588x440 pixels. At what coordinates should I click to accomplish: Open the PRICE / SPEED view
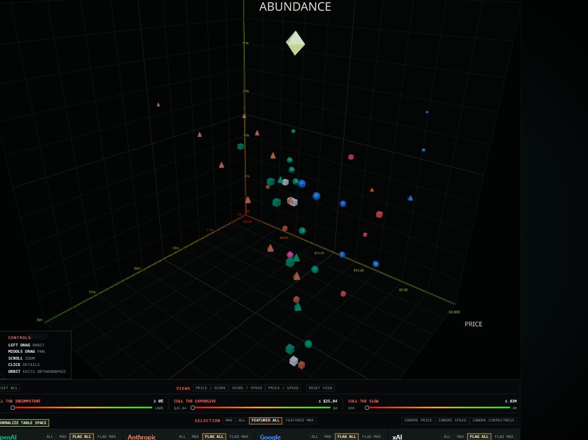point(283,388)
